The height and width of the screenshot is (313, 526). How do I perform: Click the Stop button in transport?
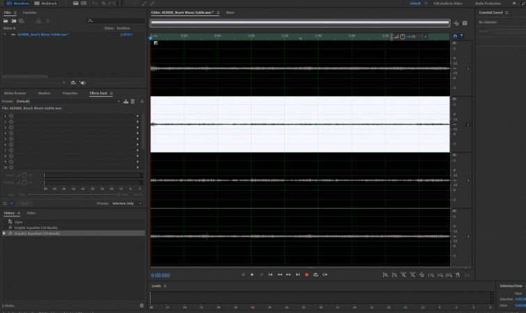coord(243,275)
